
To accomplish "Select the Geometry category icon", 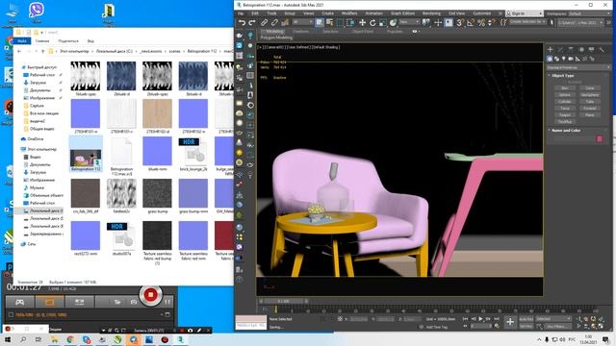I will [x=550, y=59].
